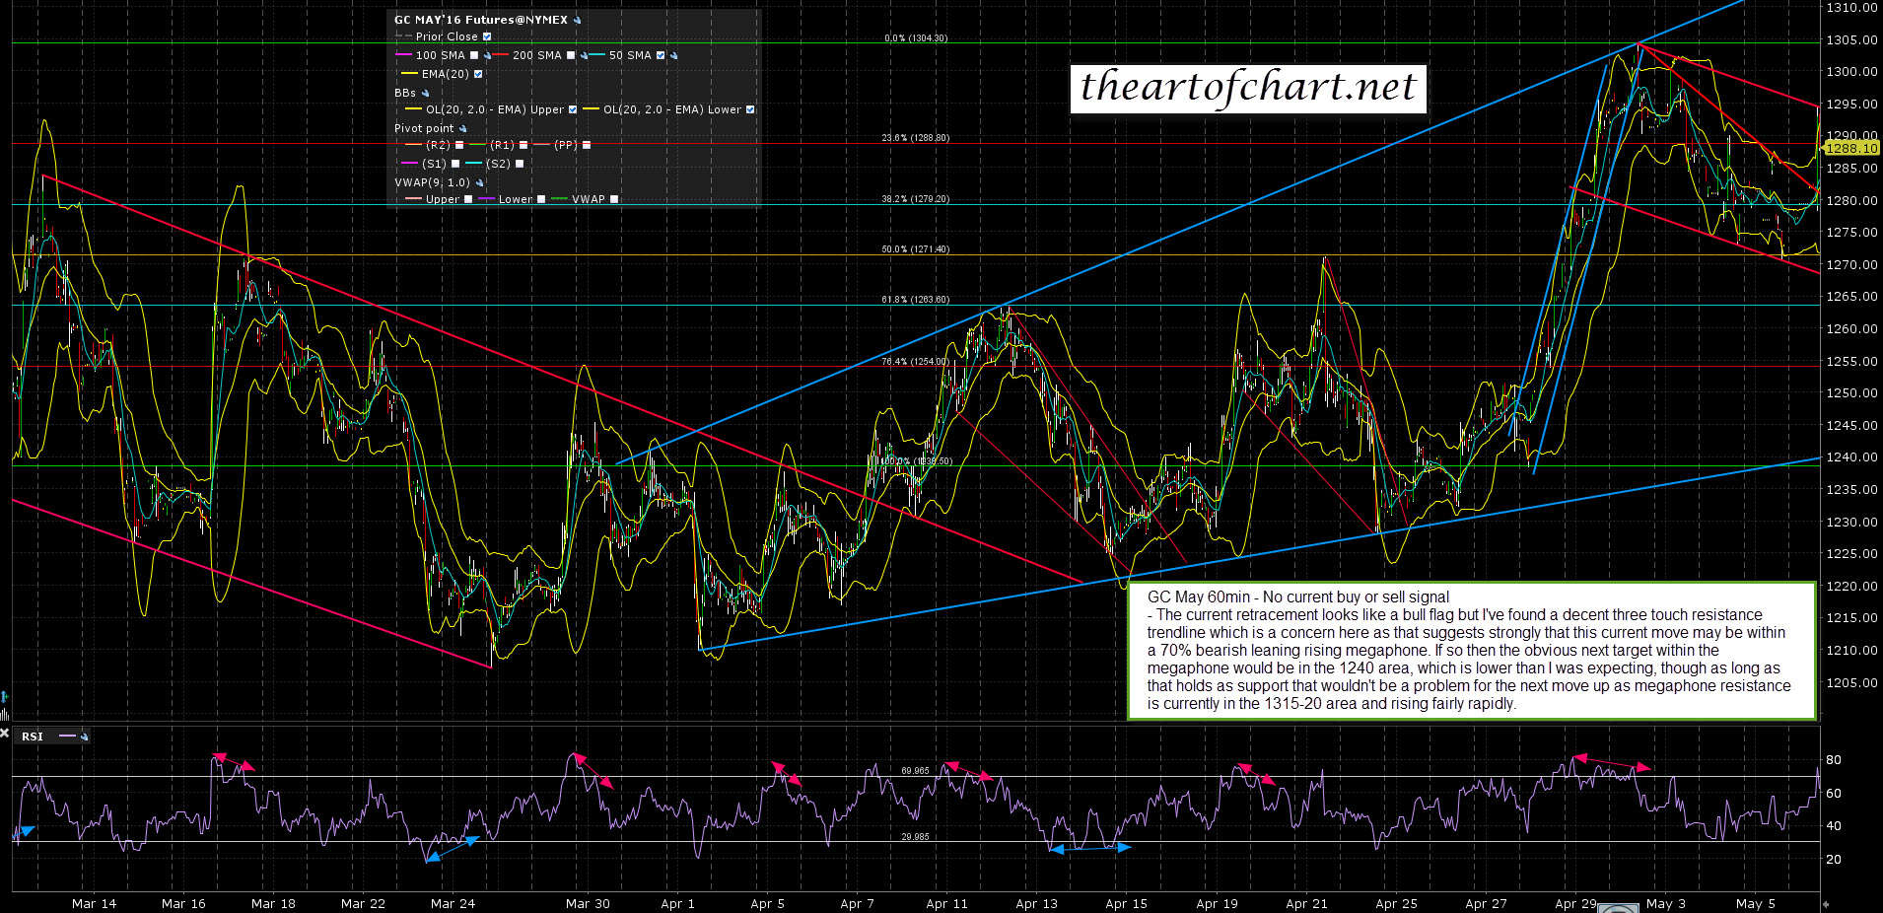Open the 200 SMA configuration wrench
Image resolution: width=1883 pixels, height=913 pixels.
[584, 56]
